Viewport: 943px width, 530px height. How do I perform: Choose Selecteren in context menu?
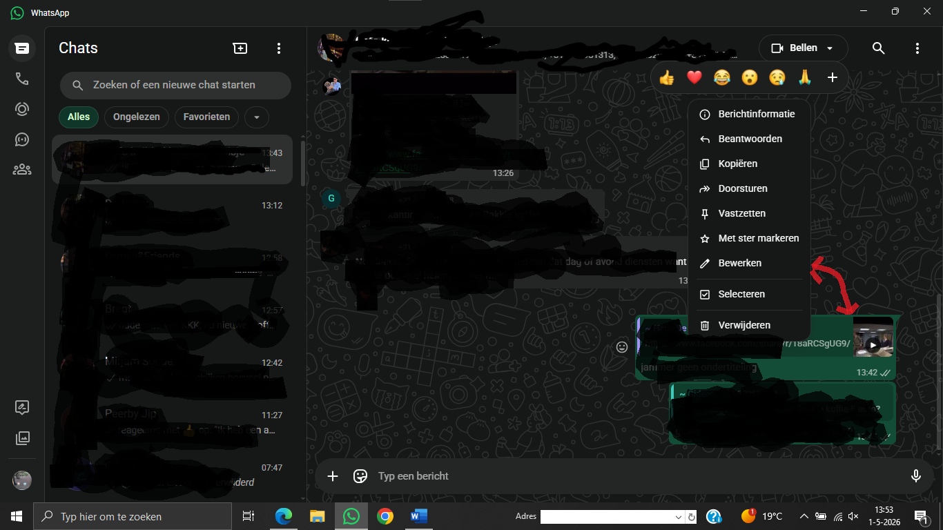click(749, 294)
